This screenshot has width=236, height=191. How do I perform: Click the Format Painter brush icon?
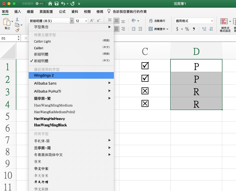click(x=17, y=30)
